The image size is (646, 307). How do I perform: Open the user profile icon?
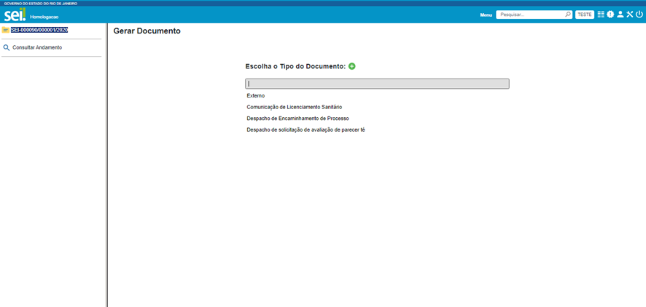(620, 15)
